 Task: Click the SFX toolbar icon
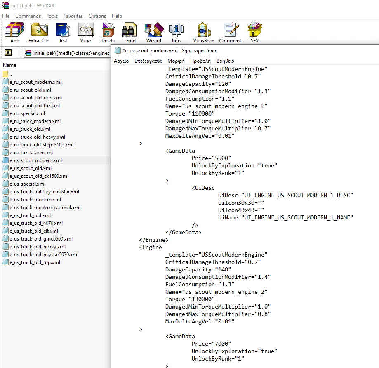254,32
